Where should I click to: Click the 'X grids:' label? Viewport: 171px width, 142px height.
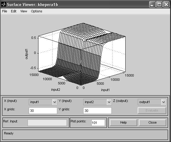(10, 109)
